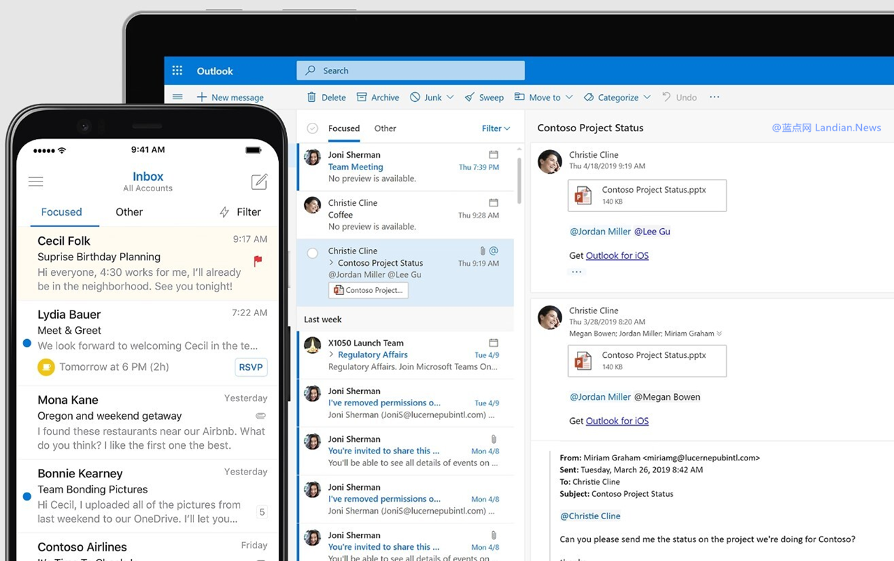Archive the selected message
894x561 pixels.
point(378,97)
